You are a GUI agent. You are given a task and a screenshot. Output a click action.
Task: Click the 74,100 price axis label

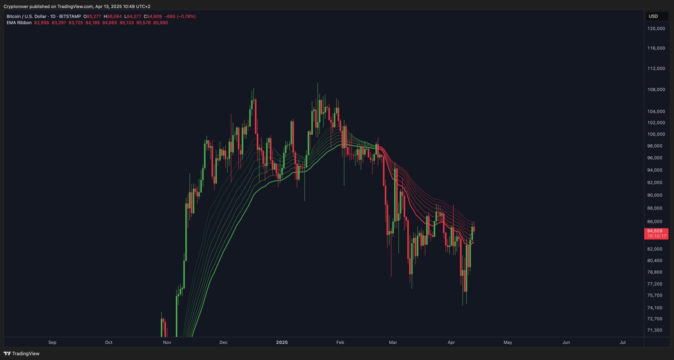click(655, 308)
